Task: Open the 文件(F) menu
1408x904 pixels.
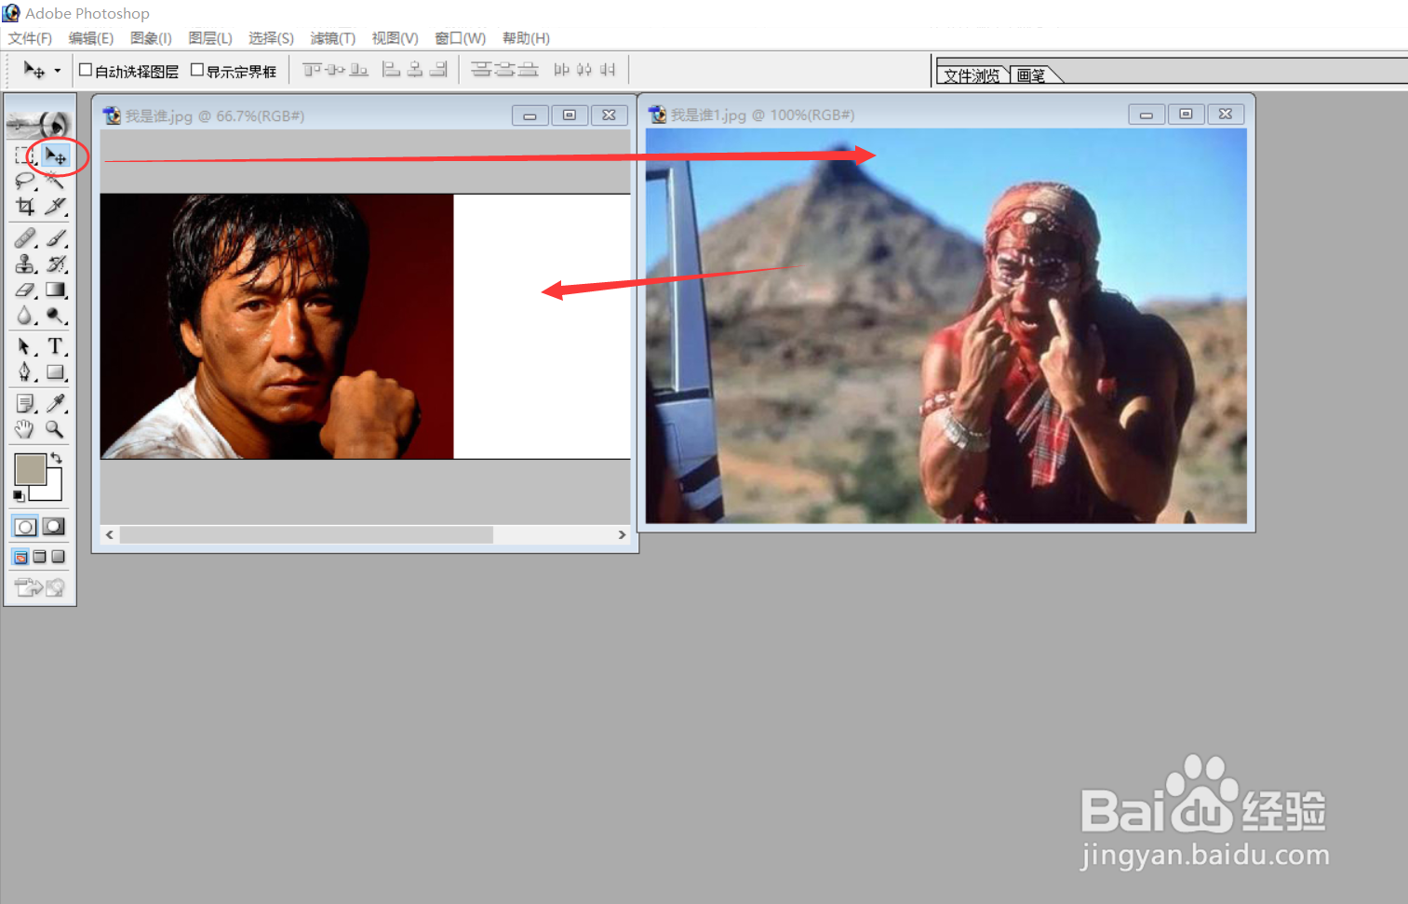Action: coord(30,38)
